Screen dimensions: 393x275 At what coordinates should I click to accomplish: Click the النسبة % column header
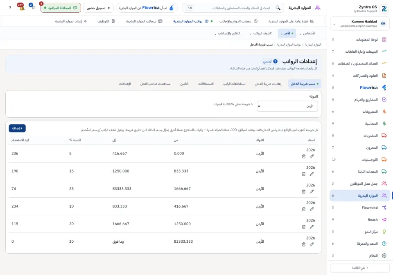(75, 140)
